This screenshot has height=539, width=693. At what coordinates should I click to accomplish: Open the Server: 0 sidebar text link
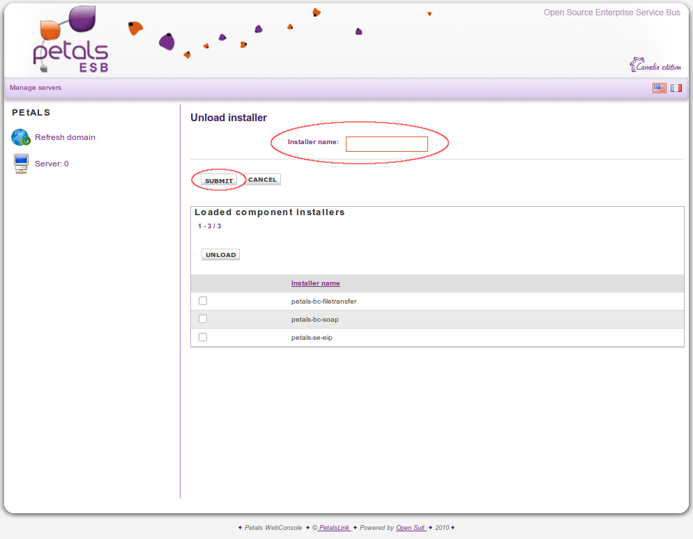(52, 164)
